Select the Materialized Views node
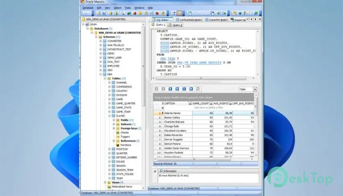 point(122,187)
